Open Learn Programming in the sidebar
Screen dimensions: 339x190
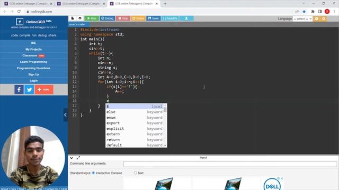click(33, 62)
